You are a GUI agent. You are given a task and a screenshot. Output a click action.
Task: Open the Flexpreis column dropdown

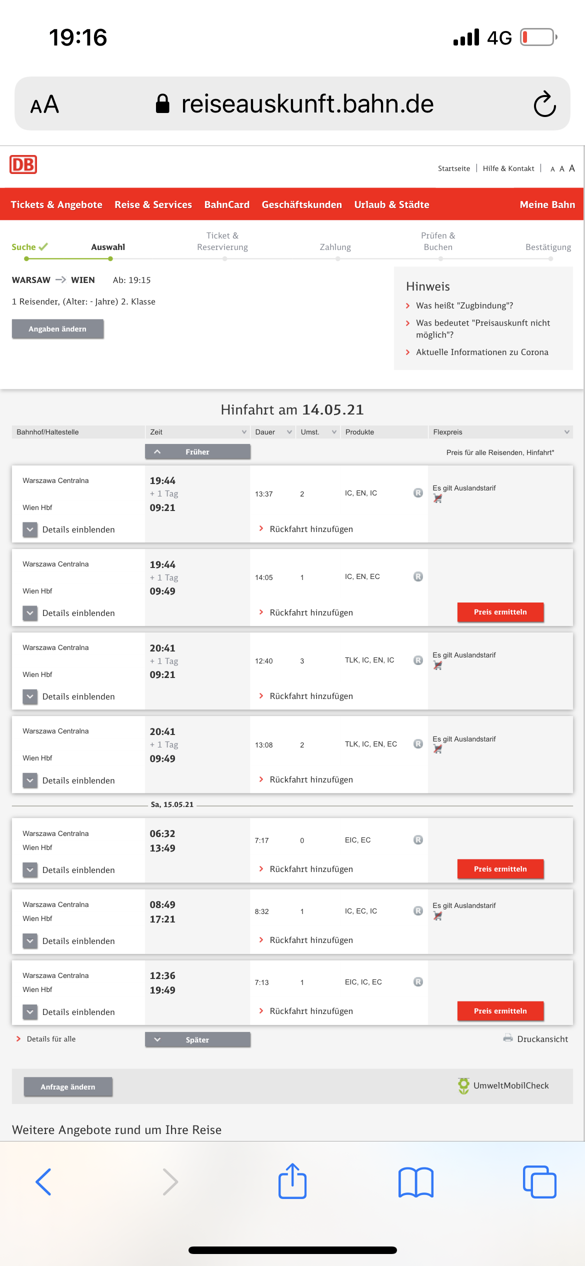(566, 432)
